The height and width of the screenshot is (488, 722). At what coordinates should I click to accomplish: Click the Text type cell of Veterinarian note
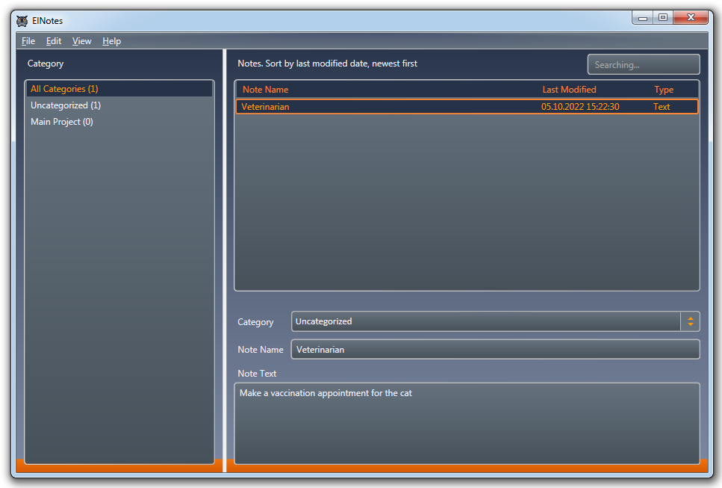pyautogui.click(x=662, y=106)
